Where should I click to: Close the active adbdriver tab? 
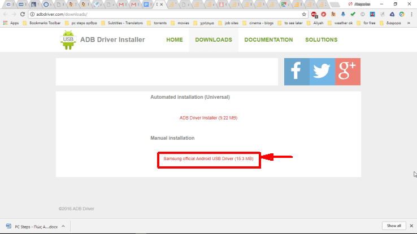click(x=162, y=5)
